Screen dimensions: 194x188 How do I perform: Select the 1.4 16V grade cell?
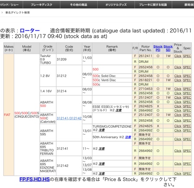click(48, 91)
